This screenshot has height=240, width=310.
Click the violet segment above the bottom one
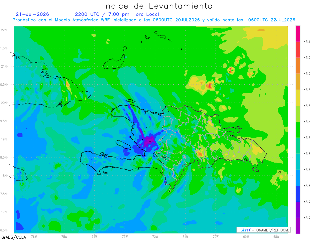tap(298, 209)
